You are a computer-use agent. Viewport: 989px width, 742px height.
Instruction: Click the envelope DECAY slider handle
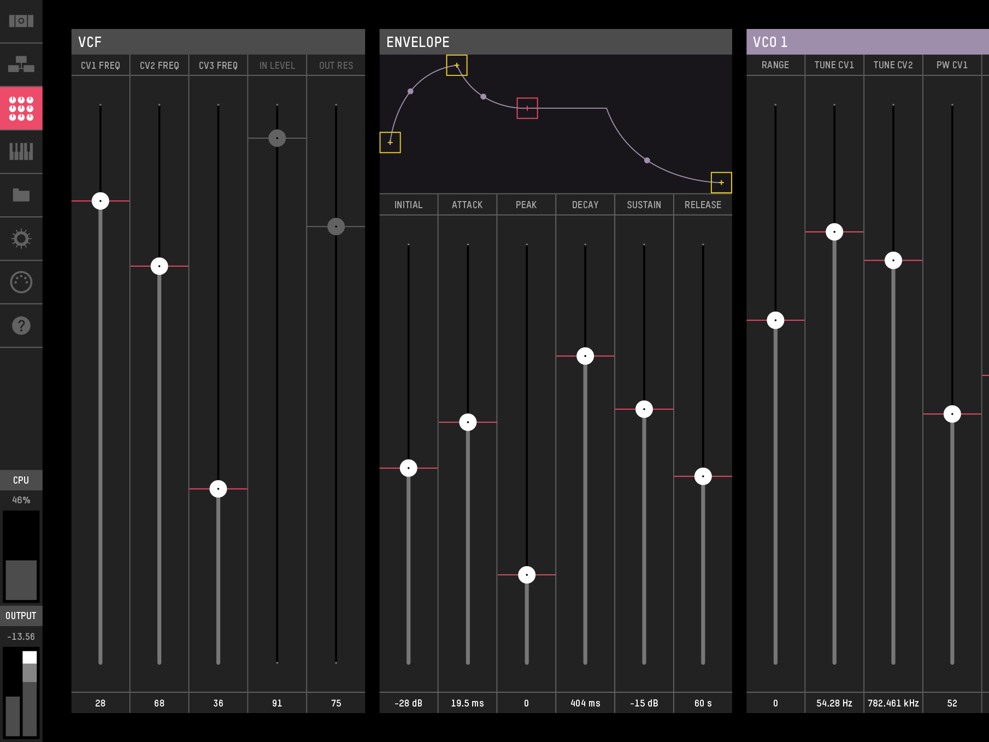[x=585, y=356]
